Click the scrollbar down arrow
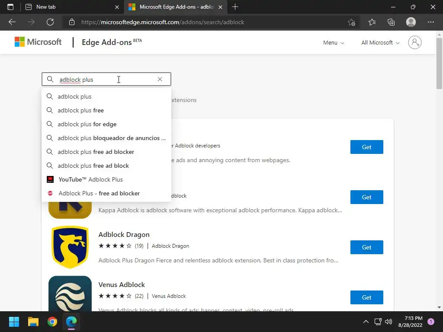The width and height of the screenshot is (443, 332). (x=439, y=307)
